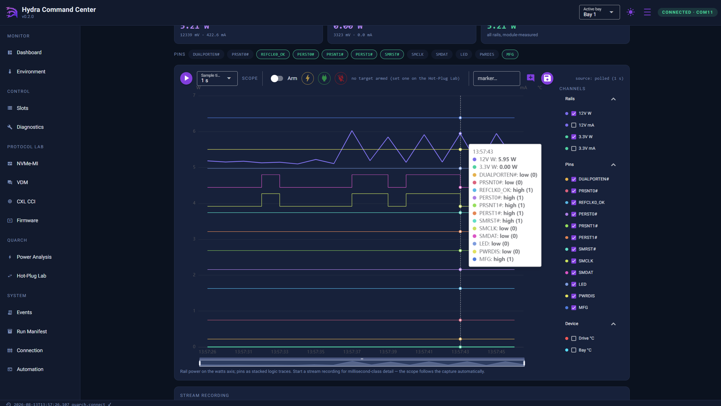
Task: Enable the Drive °C channel checkbox
Action: [x=574, y=338]
